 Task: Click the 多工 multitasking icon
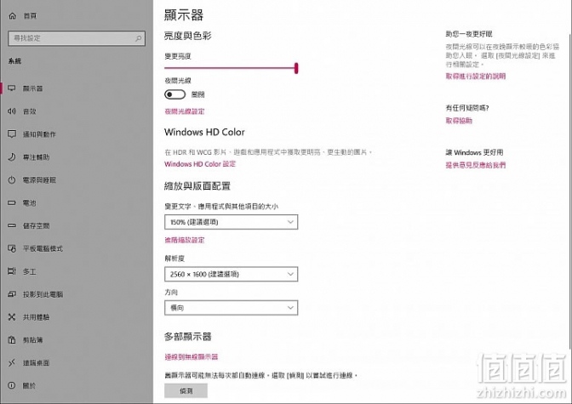pyautogui.click(x=12, y=271)
